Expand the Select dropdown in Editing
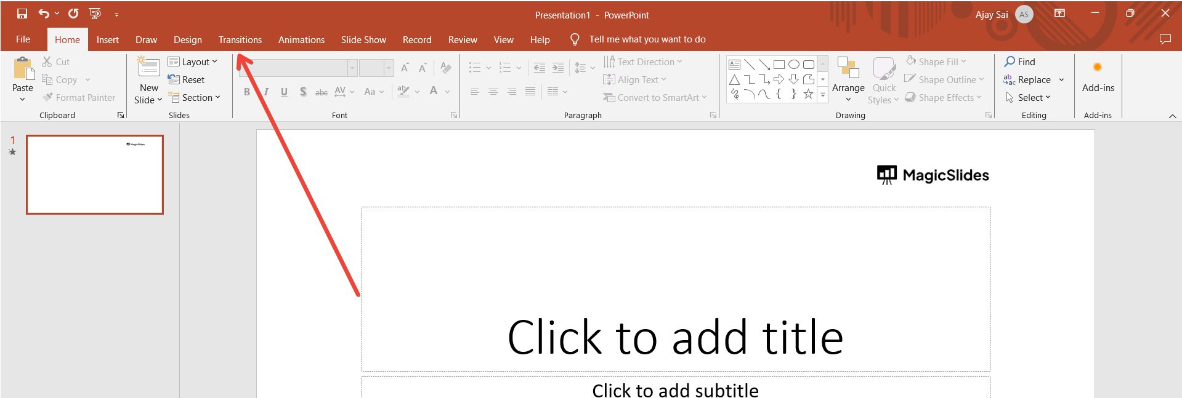Image resolution: width=1182 pixels, height=398 pixels. point(1029,97)
